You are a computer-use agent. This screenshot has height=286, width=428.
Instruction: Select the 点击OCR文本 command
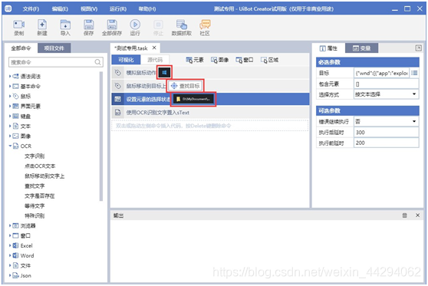[40, 166]
